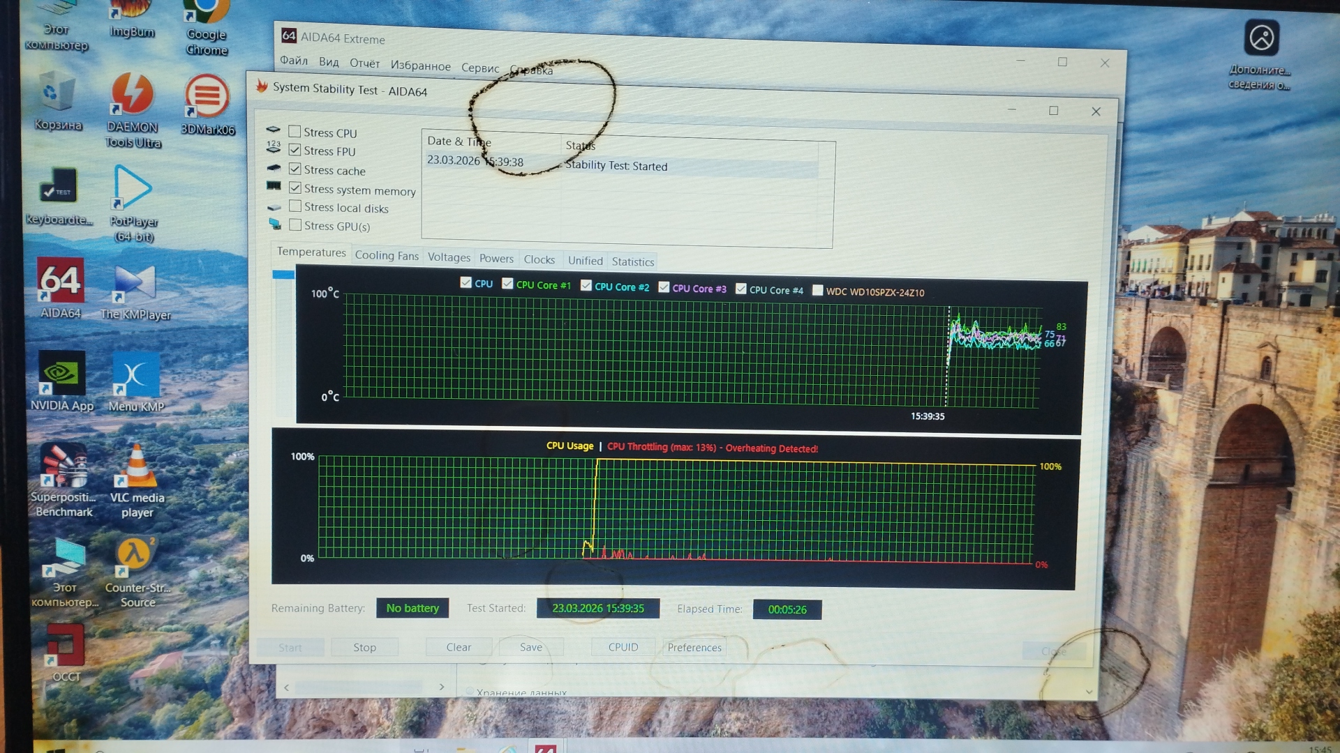This screenshot has height=753, width=1340.
Task: Click the Preferences button
Action: tap(694, 647)
